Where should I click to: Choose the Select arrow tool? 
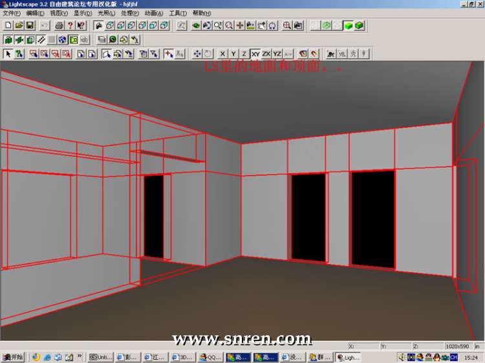(x=8, y=54)
